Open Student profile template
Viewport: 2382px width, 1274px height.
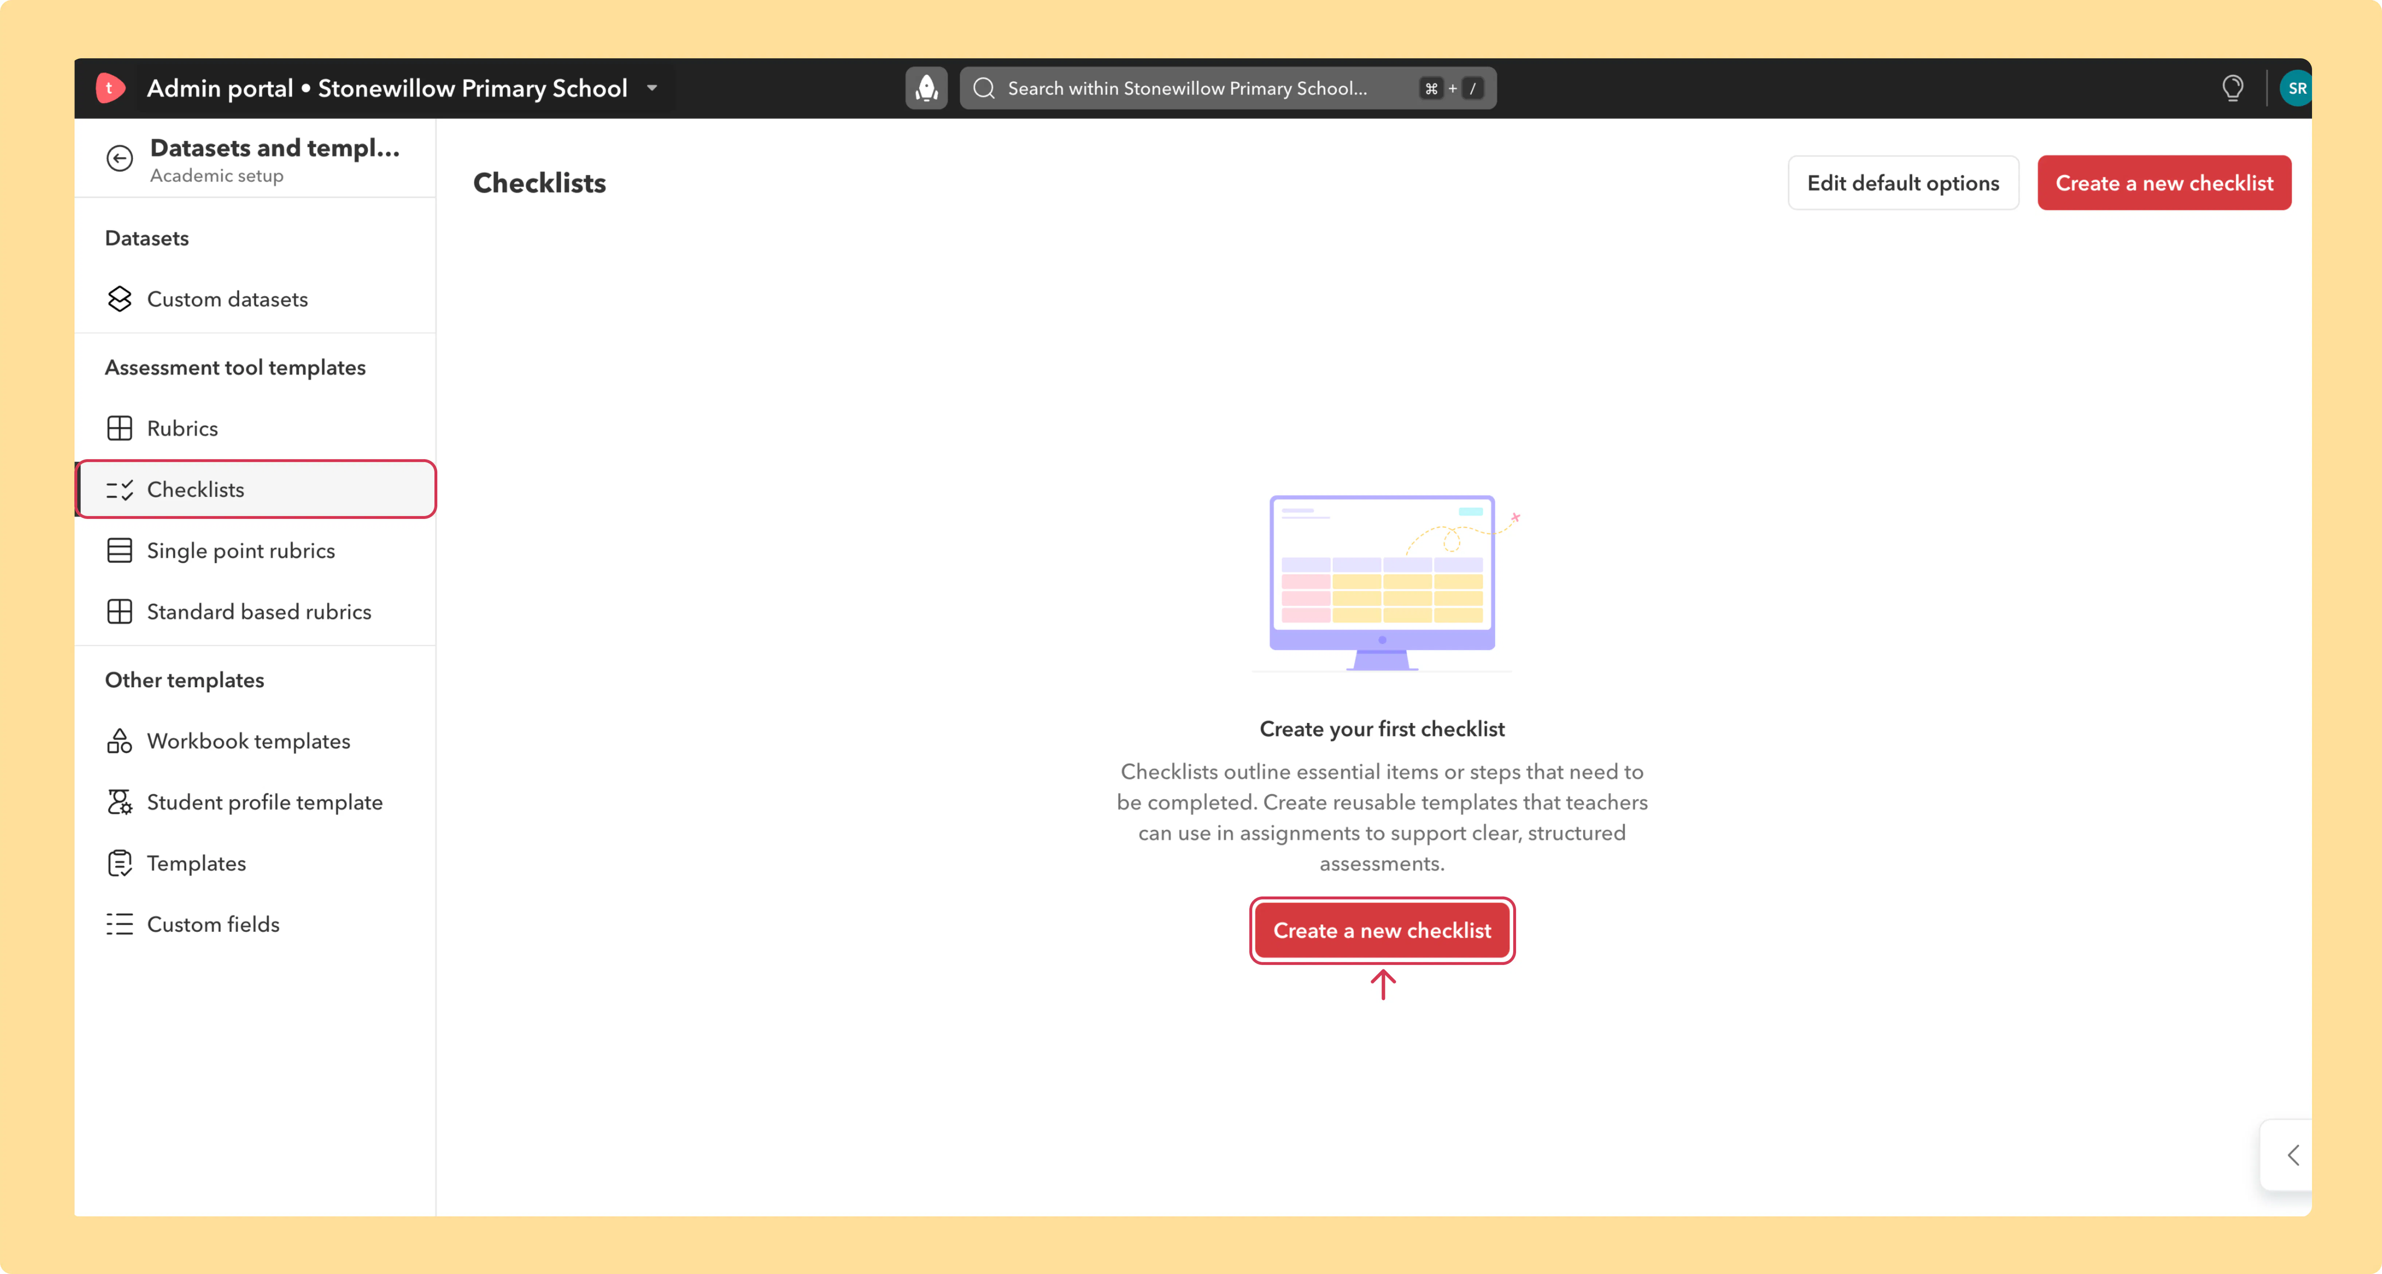[255, 802]
